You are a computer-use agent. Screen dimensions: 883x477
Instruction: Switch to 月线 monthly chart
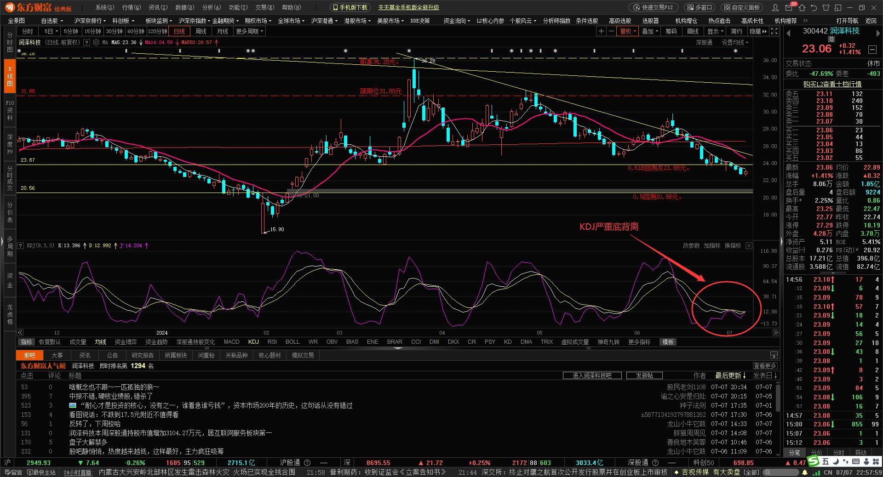pos(222,31)
